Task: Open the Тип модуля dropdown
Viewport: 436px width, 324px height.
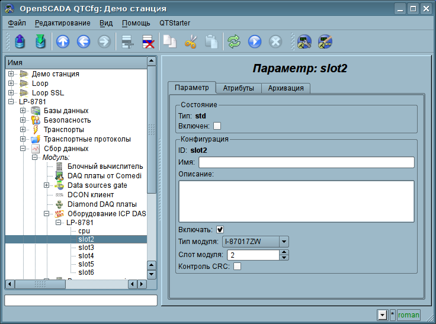Action: tap(284, 242)
